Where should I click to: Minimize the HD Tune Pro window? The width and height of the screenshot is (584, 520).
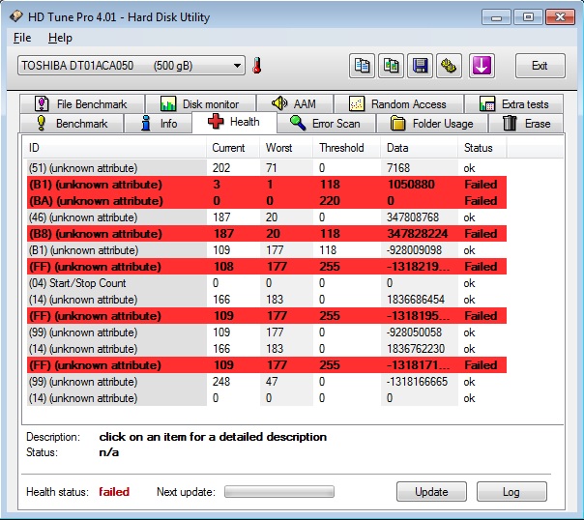[x=496, y=17]
